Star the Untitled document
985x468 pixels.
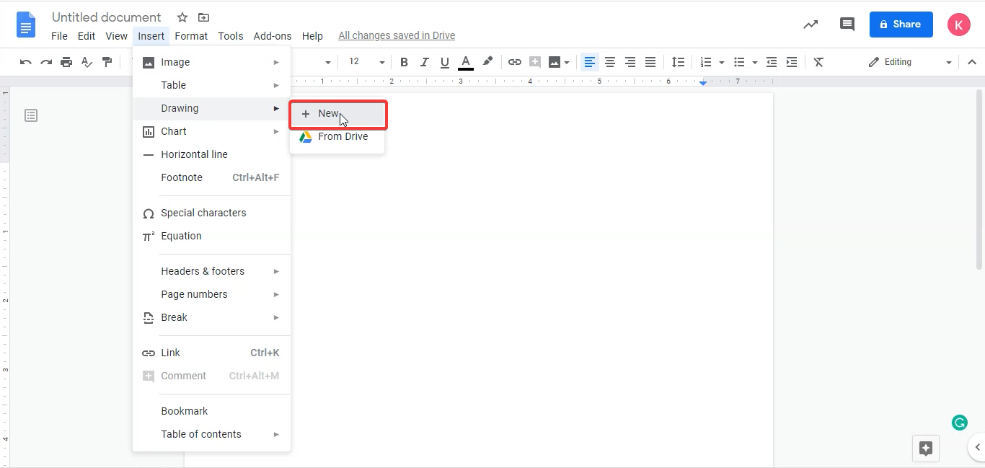tap(182, 17)
